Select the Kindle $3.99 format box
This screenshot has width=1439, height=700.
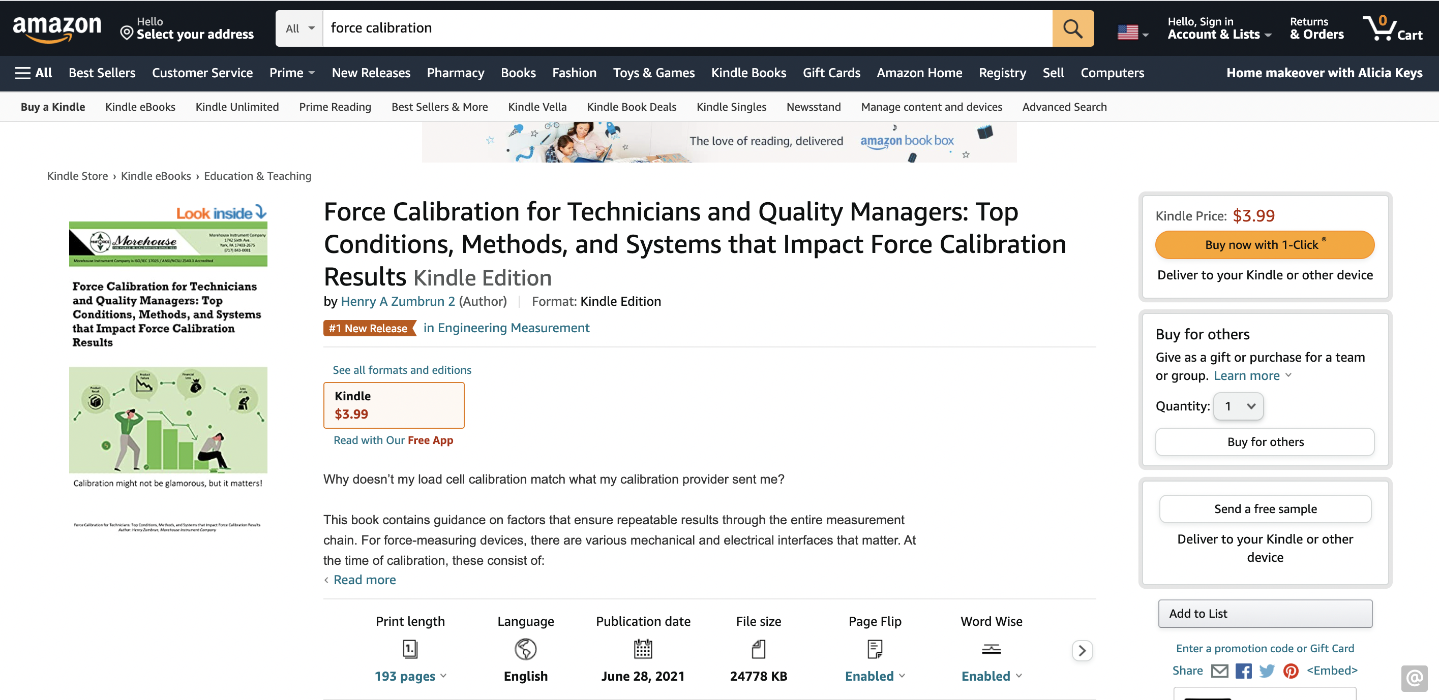pos(394,405)
